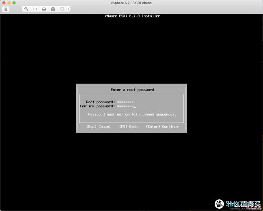Click the floppy disk device icon
Viewport: 263px width, 211px height.
click(x=62, y=9)
